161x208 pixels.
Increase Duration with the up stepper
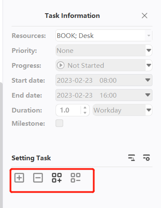click(x=85, y=108)
